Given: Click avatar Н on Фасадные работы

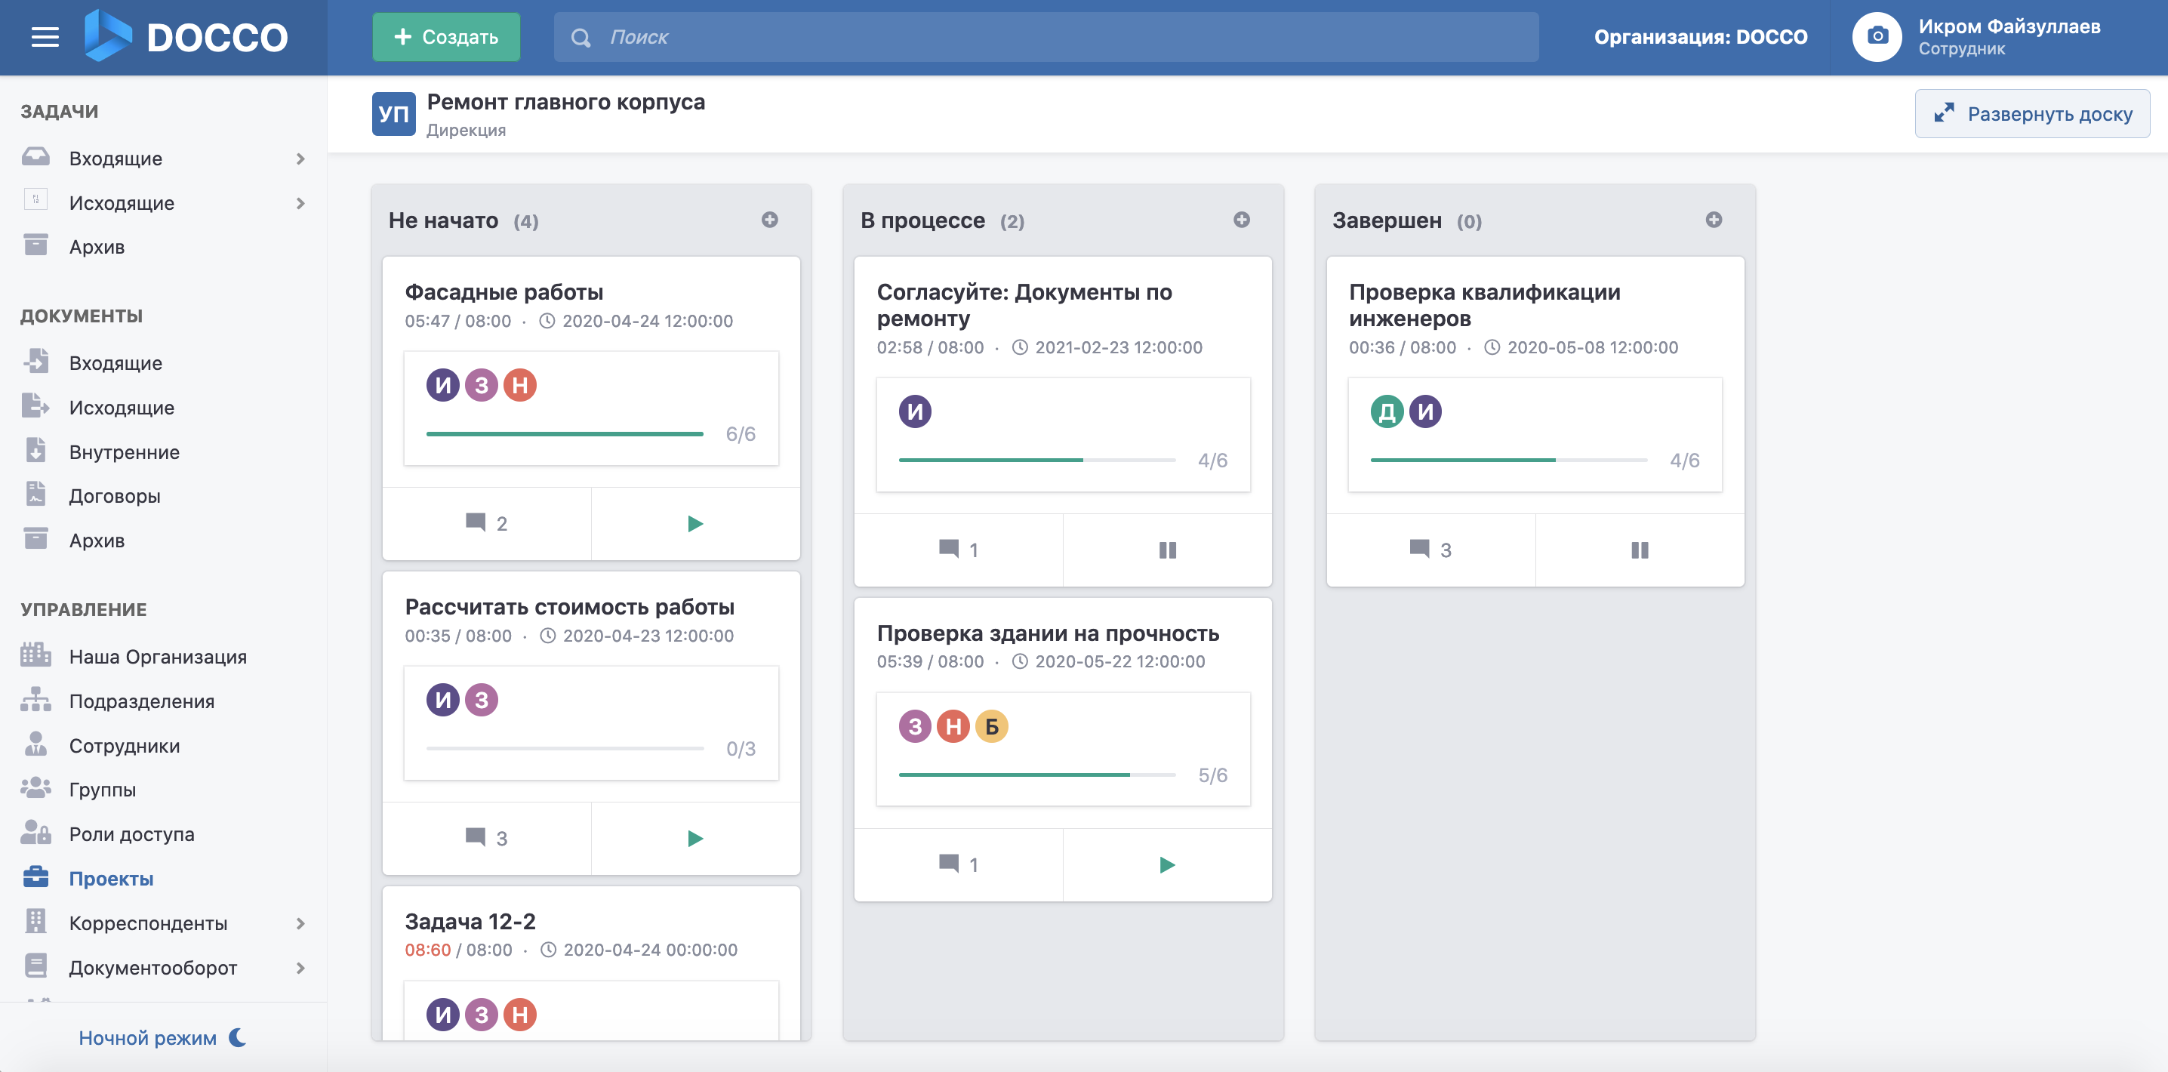Looking at the screenshot, I should point(520,385).
